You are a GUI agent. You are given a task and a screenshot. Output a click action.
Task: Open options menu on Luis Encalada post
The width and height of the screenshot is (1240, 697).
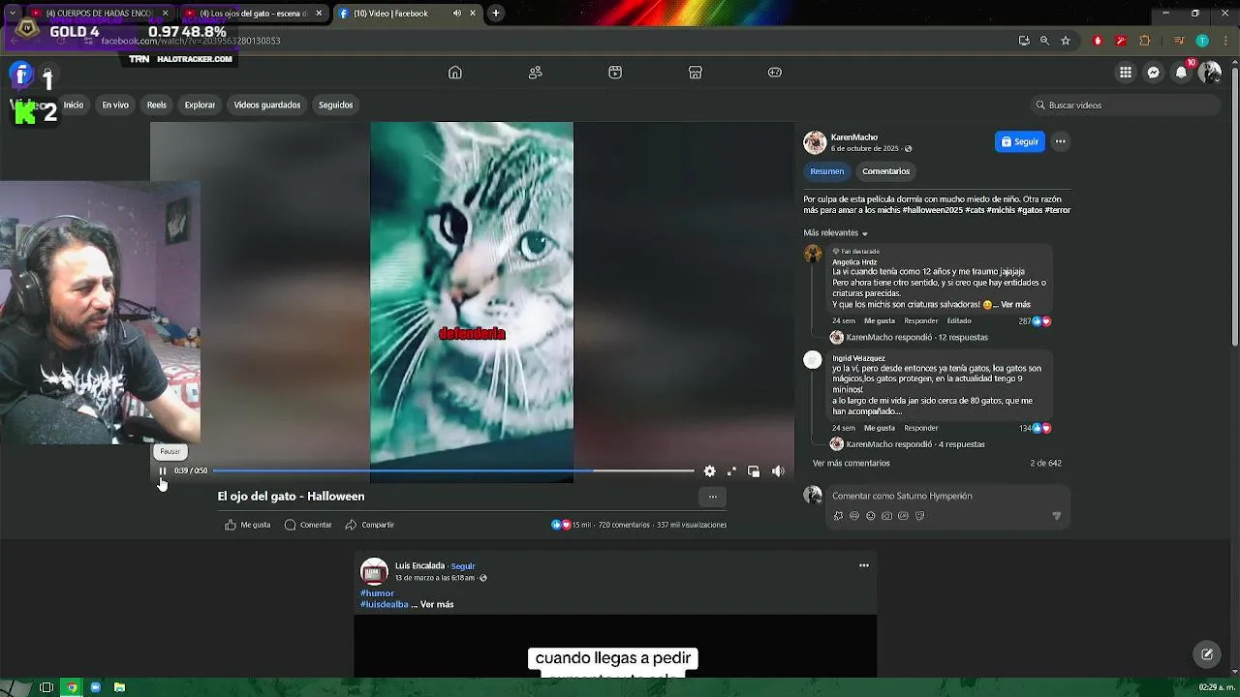tap(864, 565)
